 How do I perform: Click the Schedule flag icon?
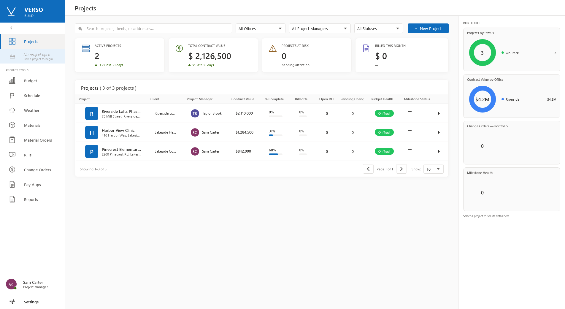[x=12, y=95]
